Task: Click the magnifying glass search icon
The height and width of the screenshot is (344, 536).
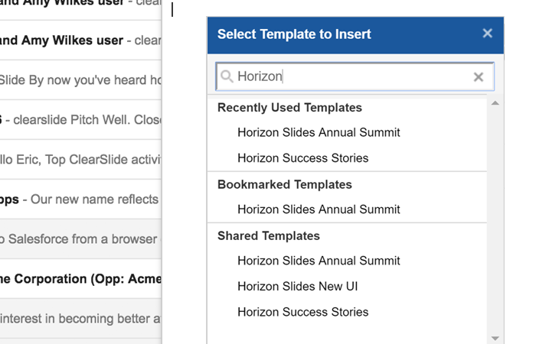Action: tap(227, 76)
